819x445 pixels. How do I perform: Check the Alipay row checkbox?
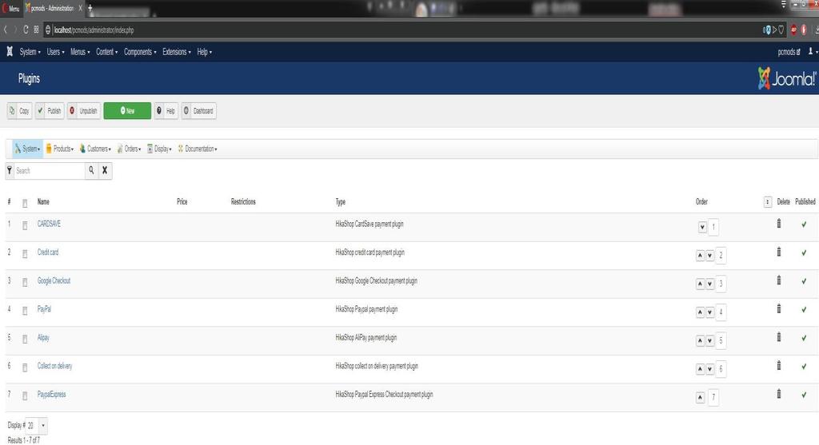click(25, 339)
